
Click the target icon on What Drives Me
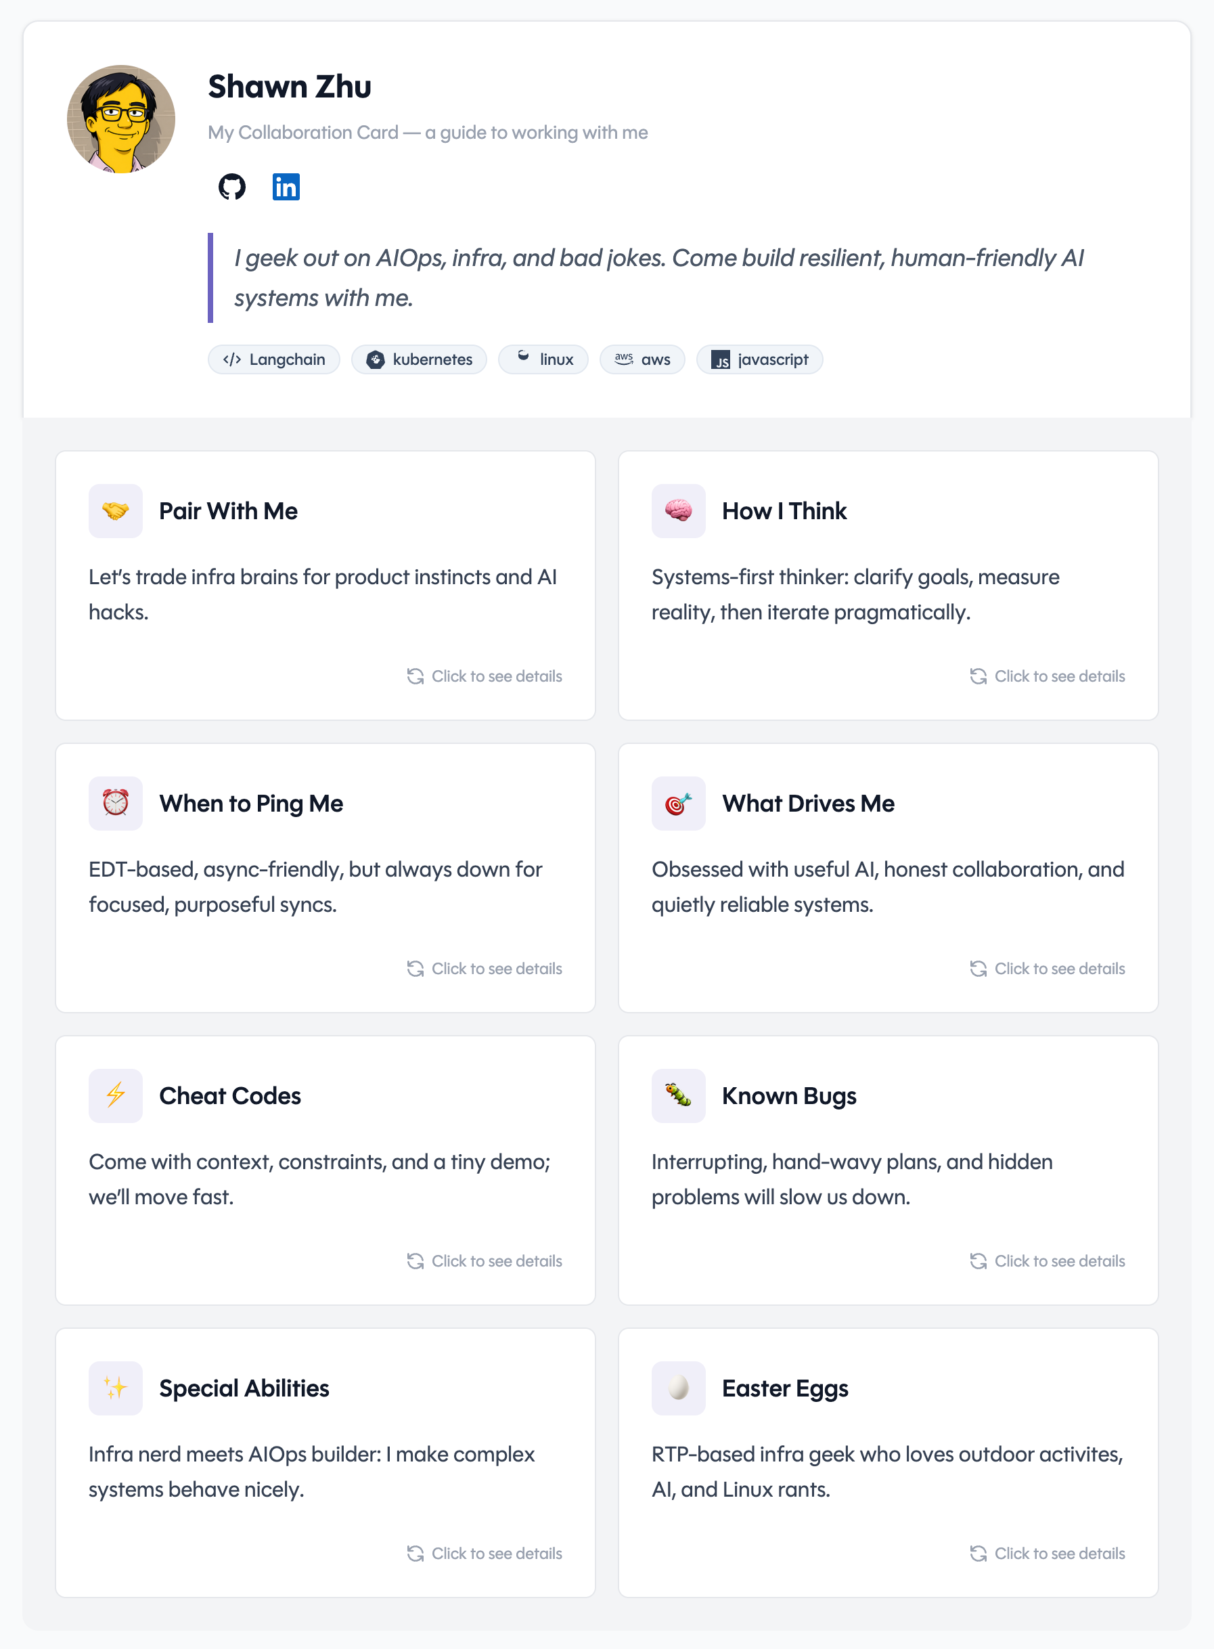(x=677, y=803)
